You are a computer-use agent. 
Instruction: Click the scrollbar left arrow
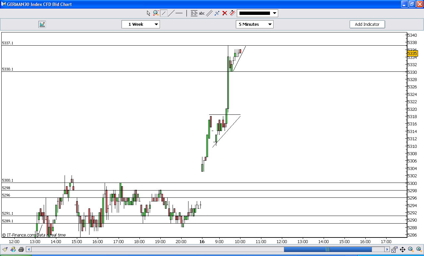[29, 249]
